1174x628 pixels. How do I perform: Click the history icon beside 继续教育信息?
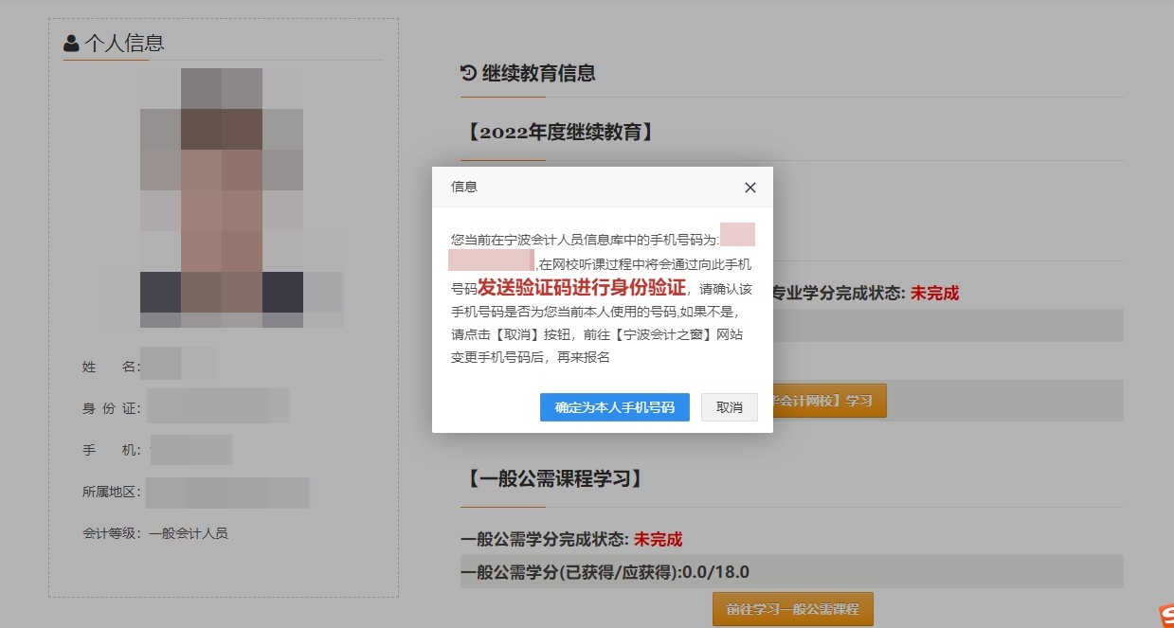pyautogui.click(x=468, y=73)
